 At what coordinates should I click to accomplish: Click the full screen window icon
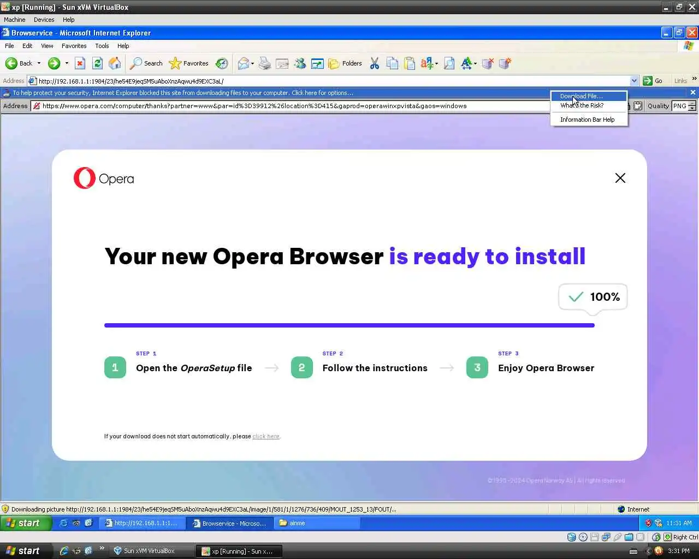pos(317,64)
